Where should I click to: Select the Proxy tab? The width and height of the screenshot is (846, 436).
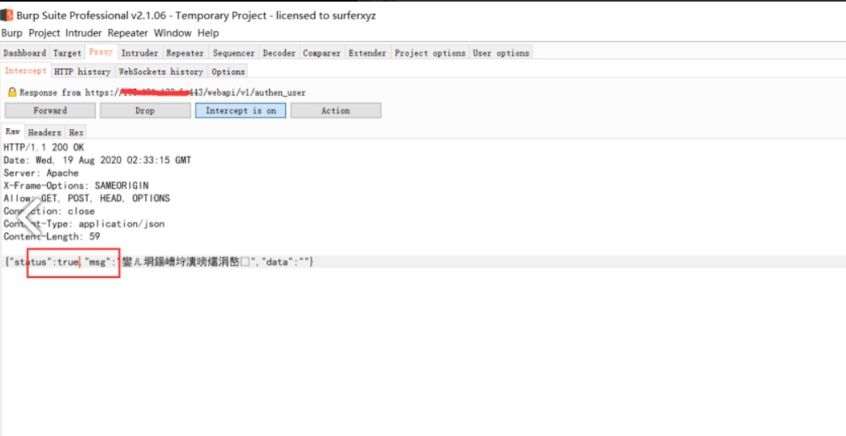[101, 53]
